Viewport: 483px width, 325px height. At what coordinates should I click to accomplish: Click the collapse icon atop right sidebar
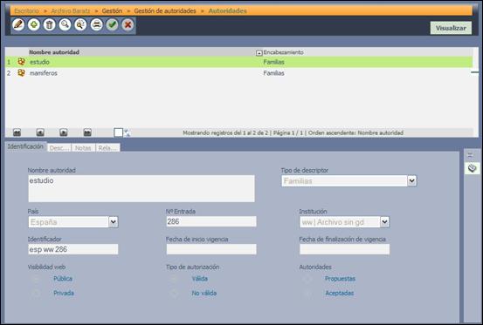[470, 155]
